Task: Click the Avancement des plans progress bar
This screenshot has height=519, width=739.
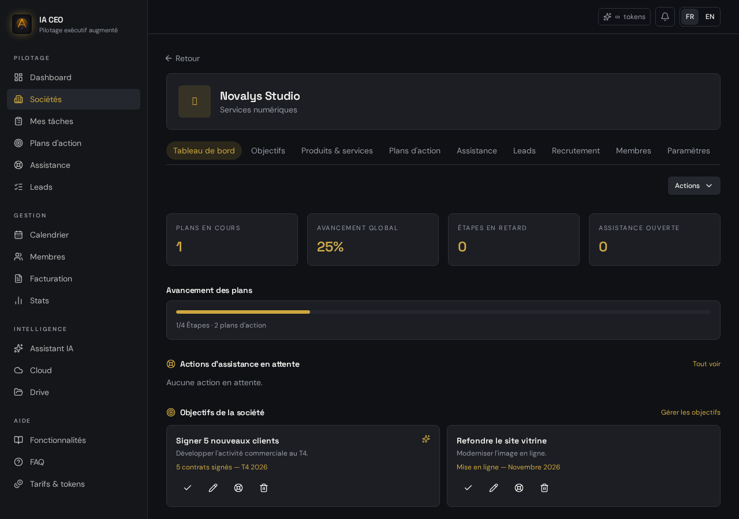Action: coord(443,312)
